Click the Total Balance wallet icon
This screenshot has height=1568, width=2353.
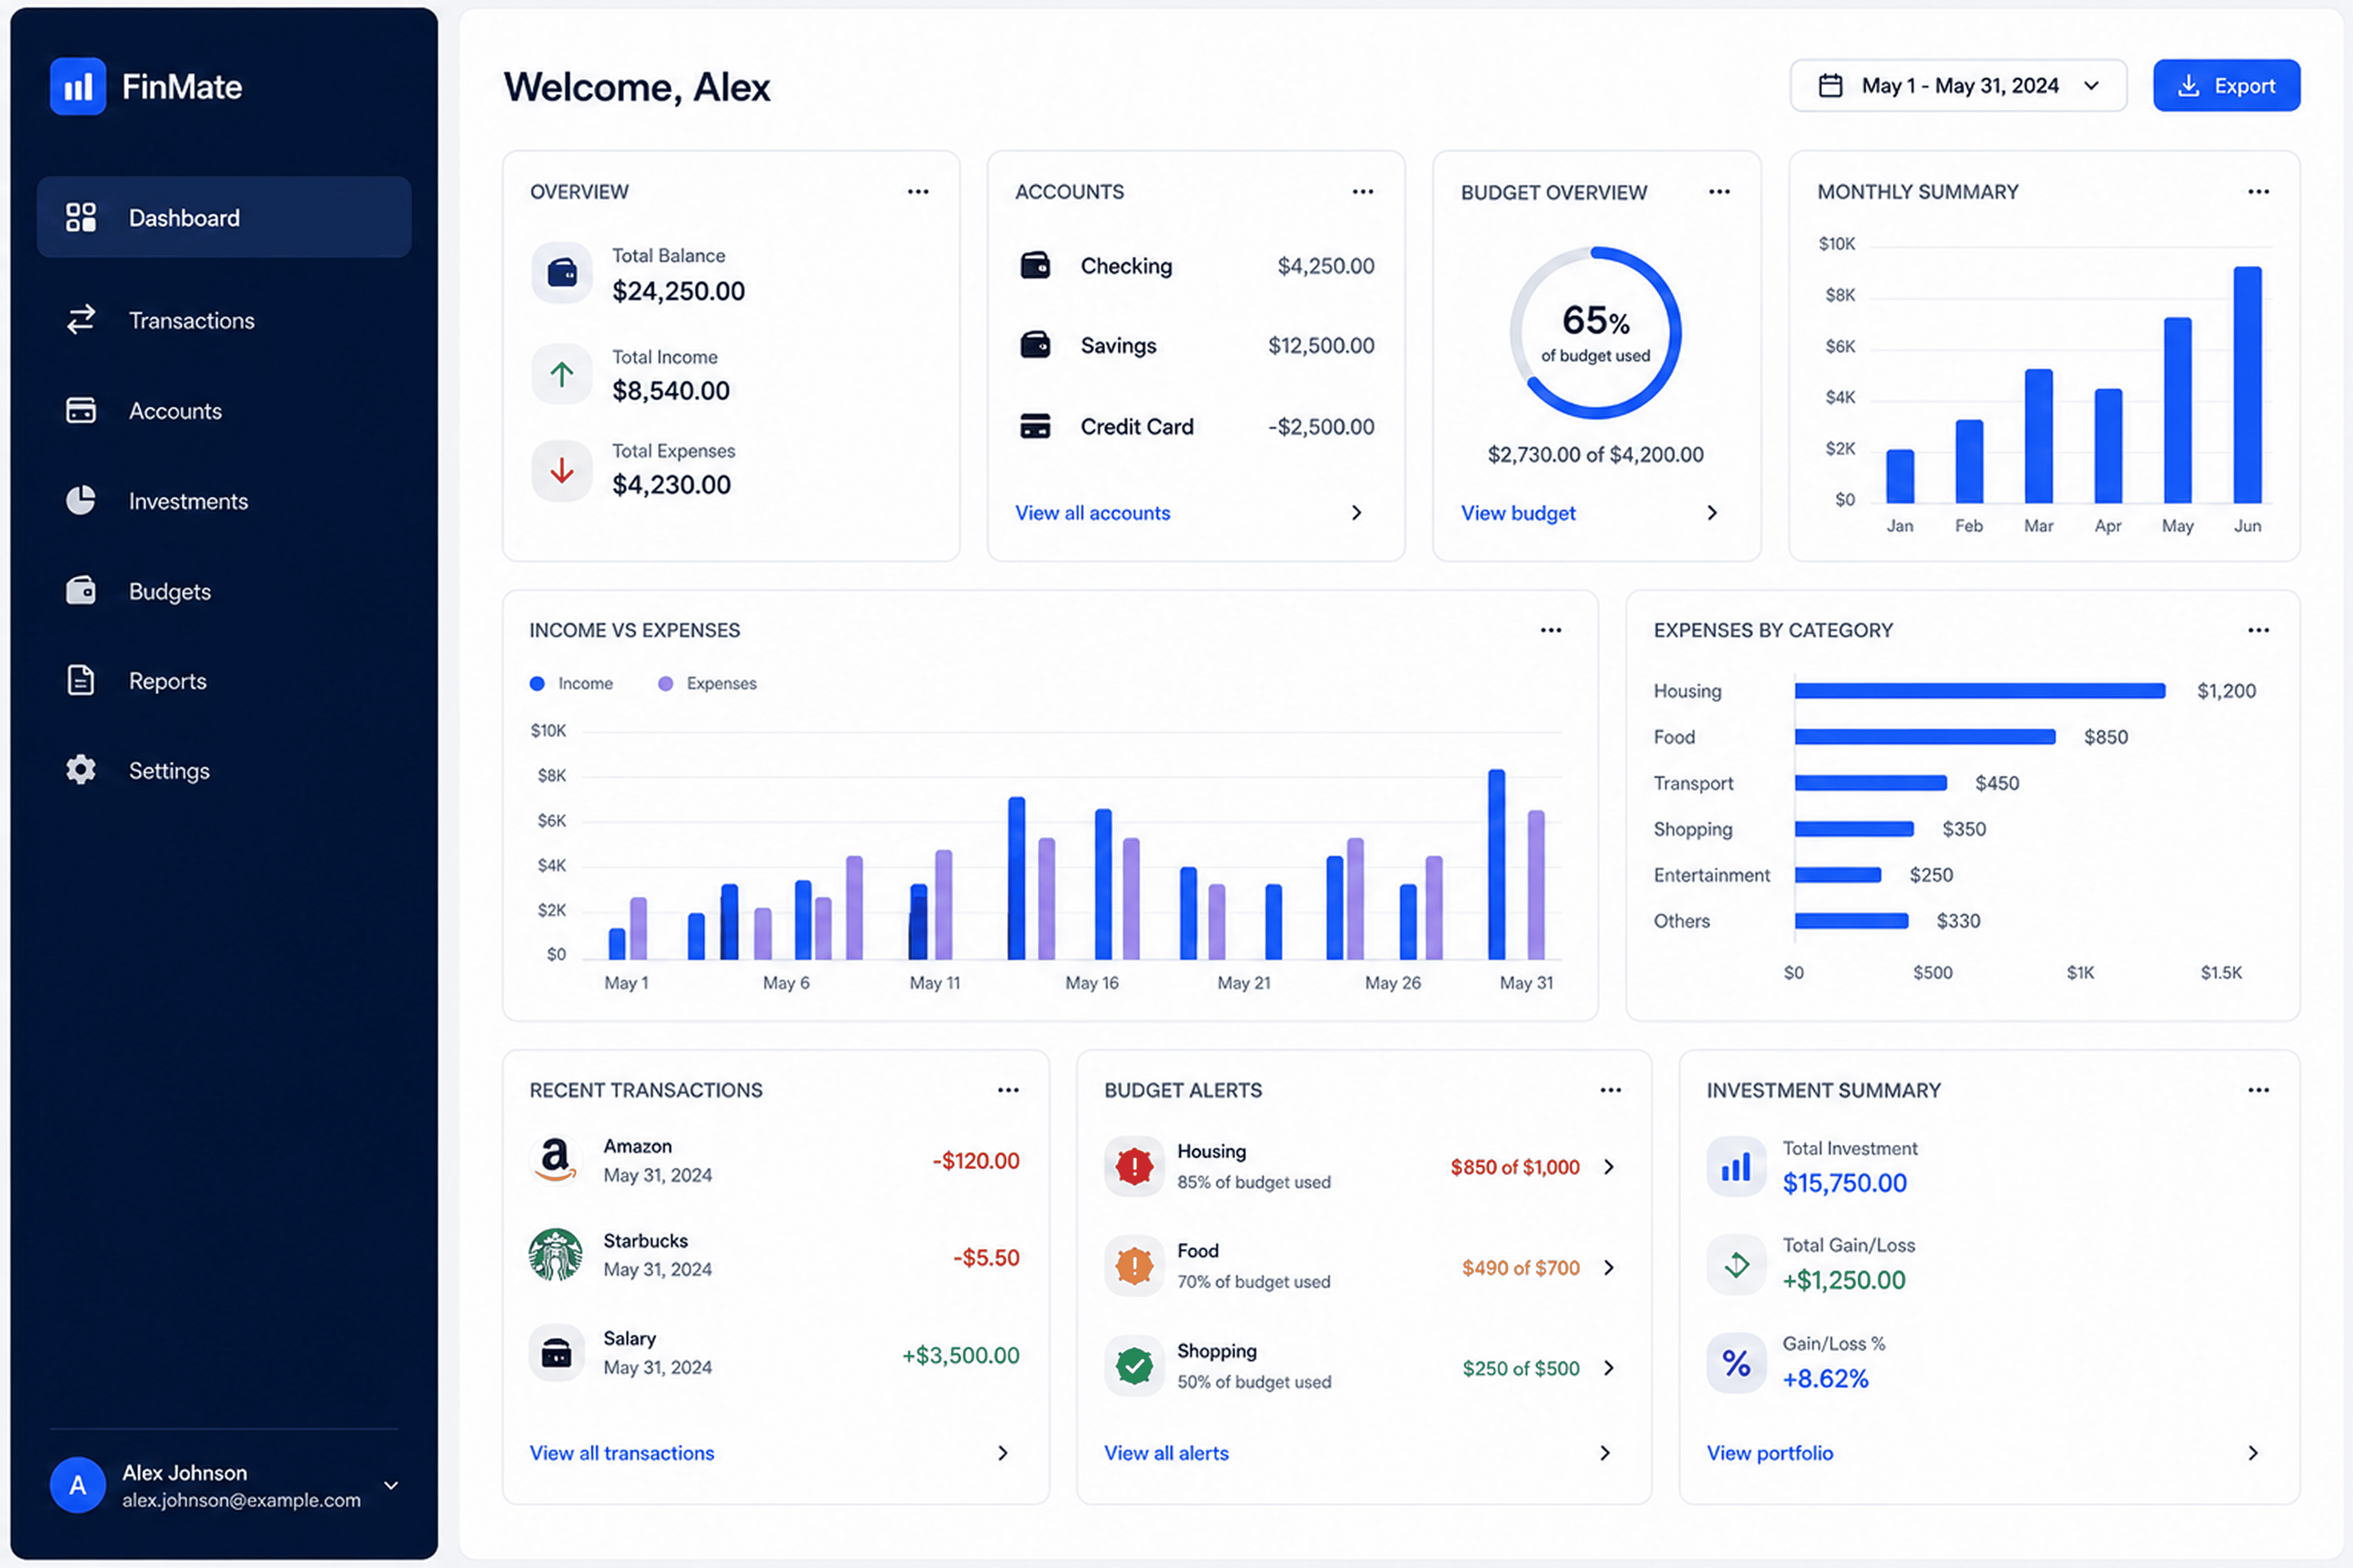tap(563, 272)
